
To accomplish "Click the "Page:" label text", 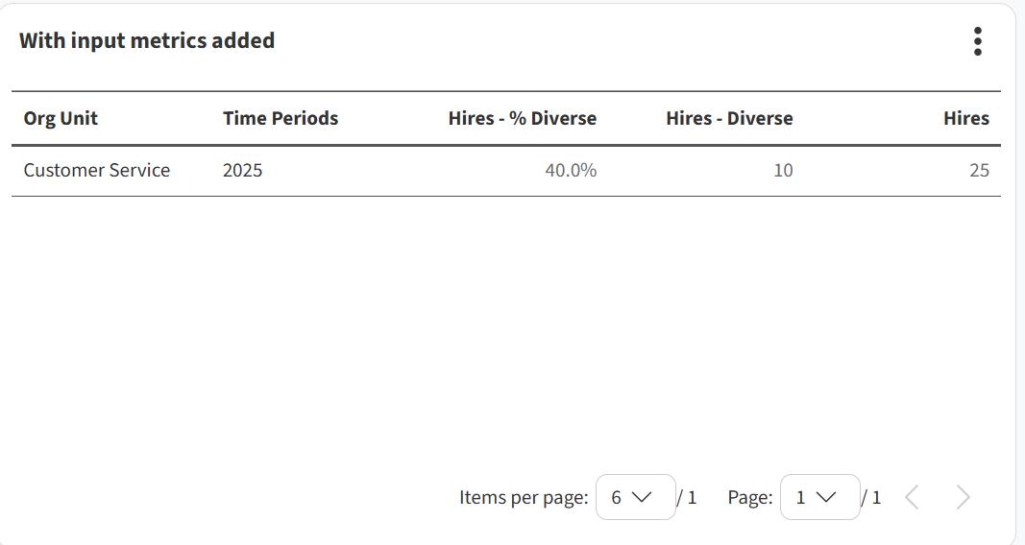I will click(750, 497).
